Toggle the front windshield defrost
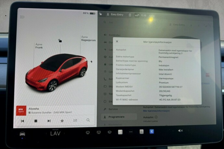The width and height of the screenshot is (224, 149). [x=88, y=133]
